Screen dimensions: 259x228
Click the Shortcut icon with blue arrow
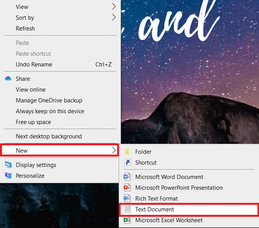click(126, 163)
